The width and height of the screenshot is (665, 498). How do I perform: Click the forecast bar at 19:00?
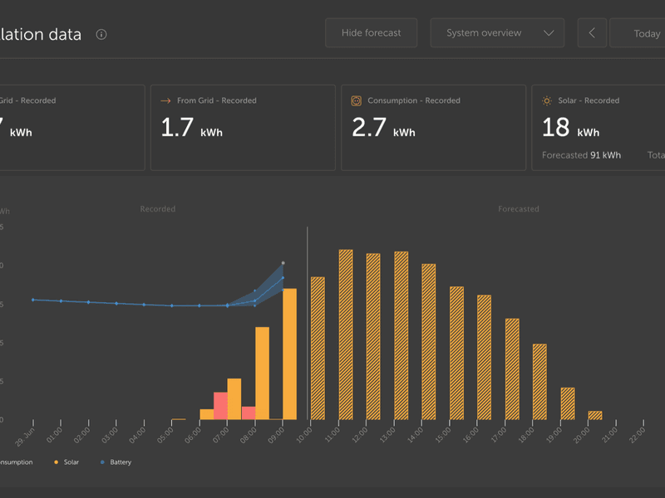pos(568,403)
